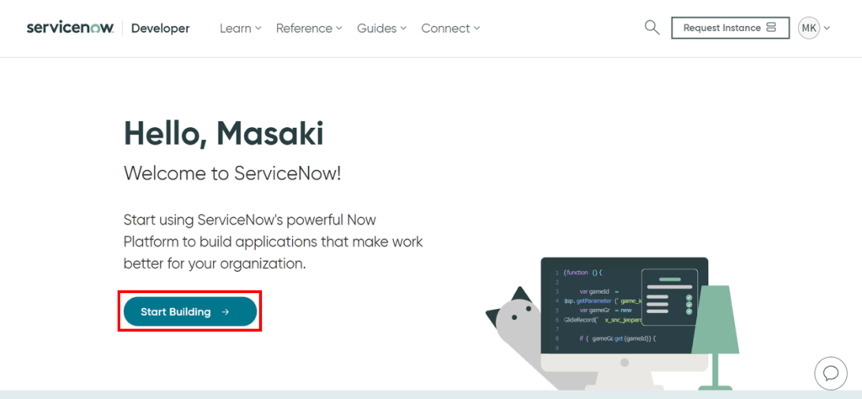This screenshot has height=399, width=862.
Task: Go to the Developer home link
Action: (160, 28)
